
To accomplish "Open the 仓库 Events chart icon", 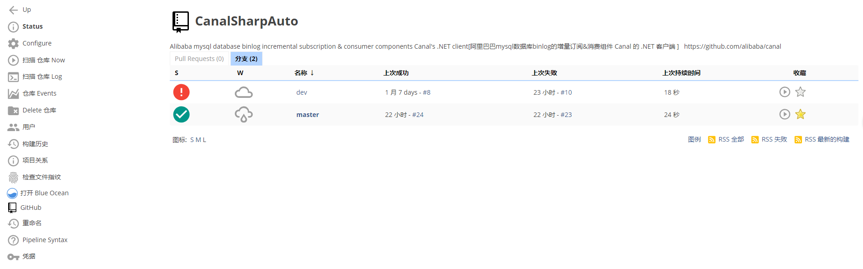I will (x=14, y=94).
